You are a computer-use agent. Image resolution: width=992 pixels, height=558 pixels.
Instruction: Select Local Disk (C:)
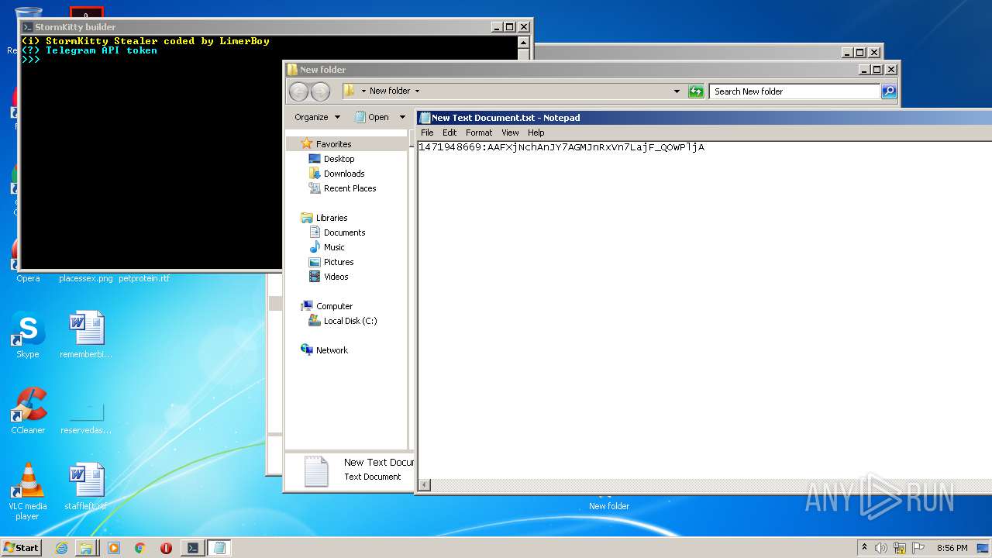(350, 321)
